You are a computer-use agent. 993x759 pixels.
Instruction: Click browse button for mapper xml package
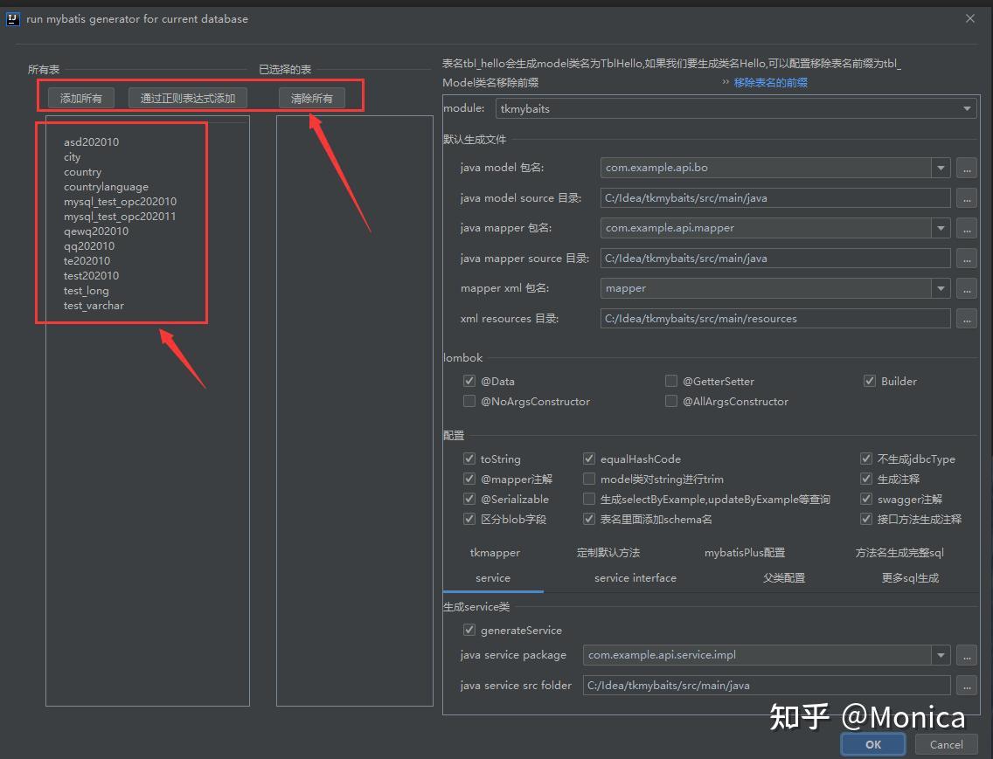point(967,288)
